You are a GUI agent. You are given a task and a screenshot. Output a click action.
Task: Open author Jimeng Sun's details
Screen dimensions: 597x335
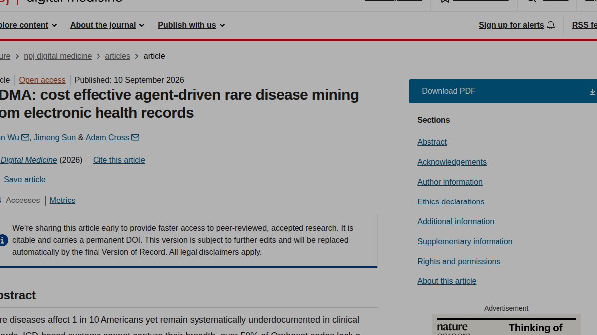pyautogui.click(x=55, y=138)
